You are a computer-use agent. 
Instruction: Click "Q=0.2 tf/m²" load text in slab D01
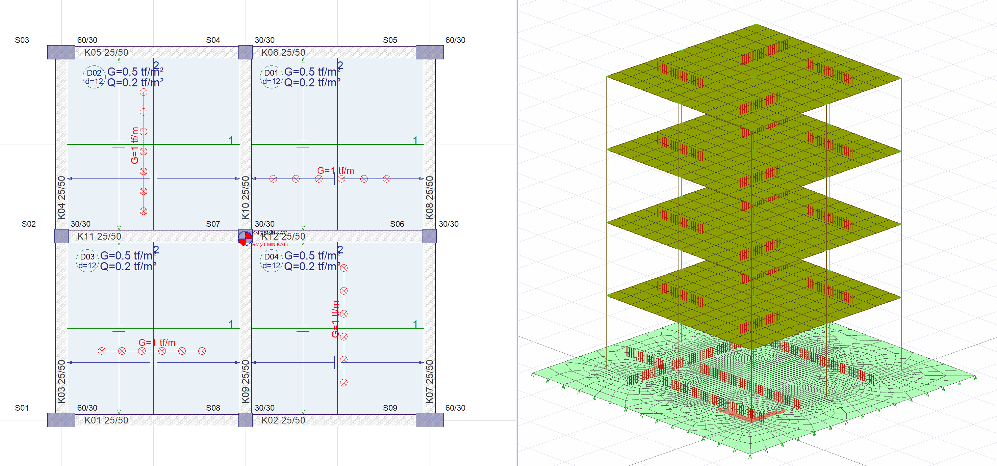pos(312,82)
